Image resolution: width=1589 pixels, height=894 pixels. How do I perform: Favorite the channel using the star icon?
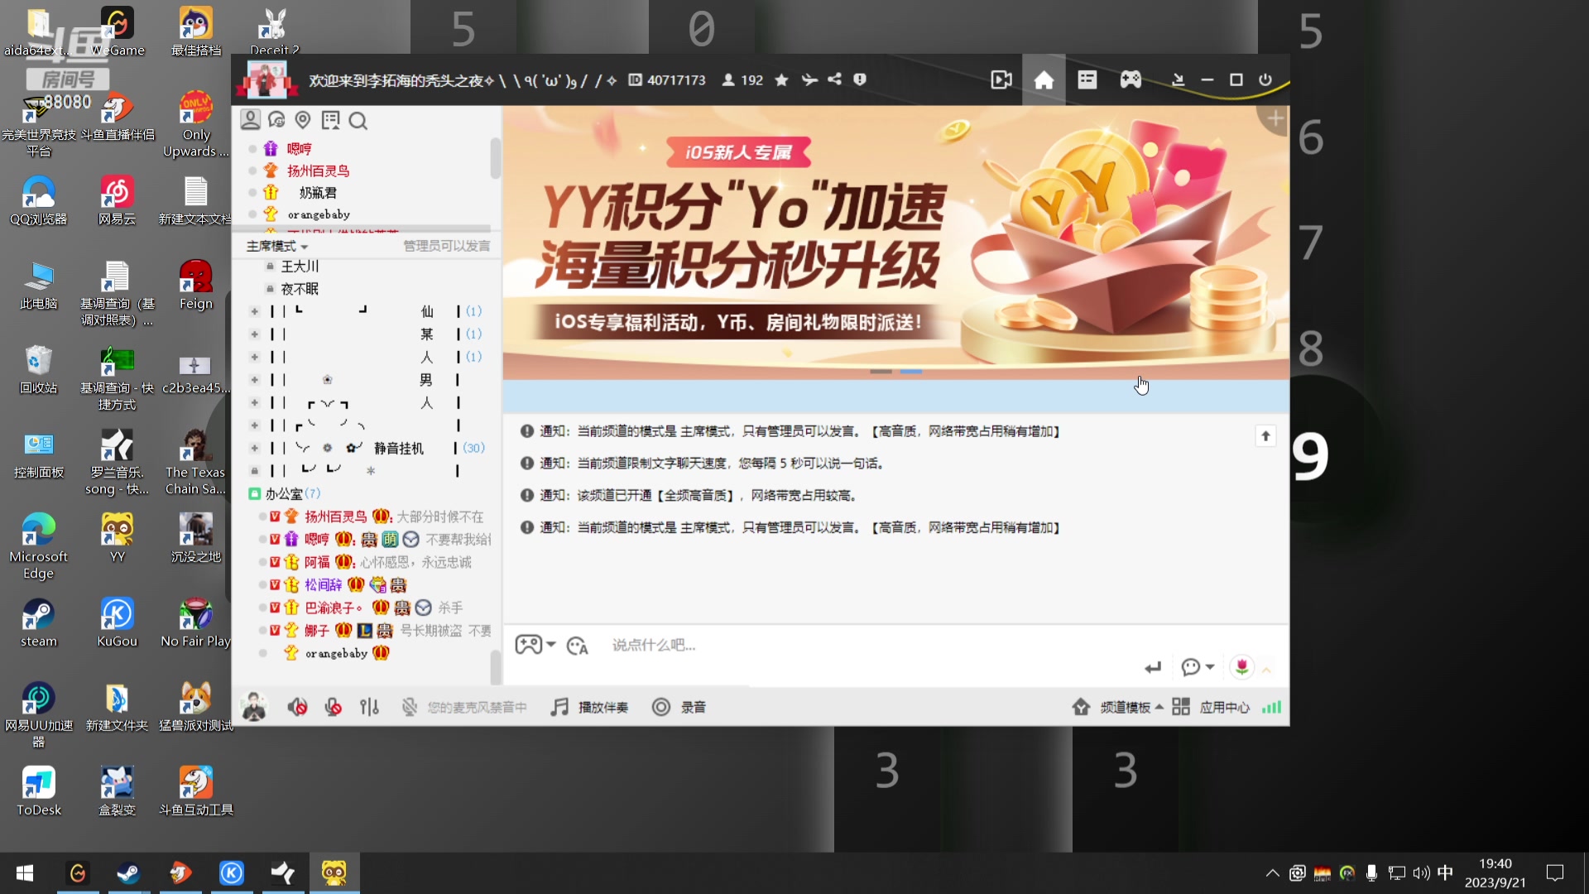pyautogui.click(x=781, y=79)
